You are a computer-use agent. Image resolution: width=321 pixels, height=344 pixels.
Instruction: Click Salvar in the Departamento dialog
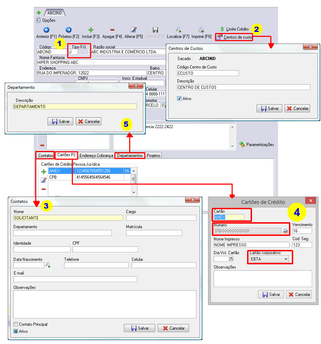61,121
